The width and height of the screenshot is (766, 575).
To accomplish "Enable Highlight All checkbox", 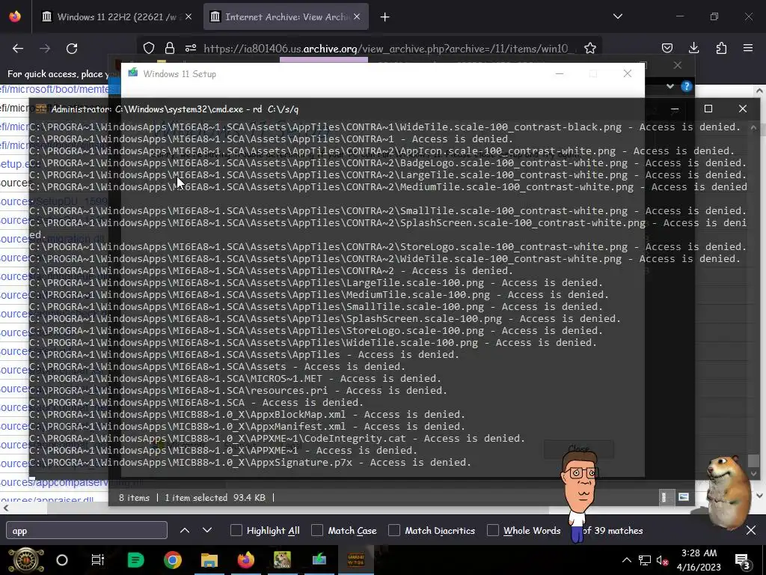I will tap(236, 531).
